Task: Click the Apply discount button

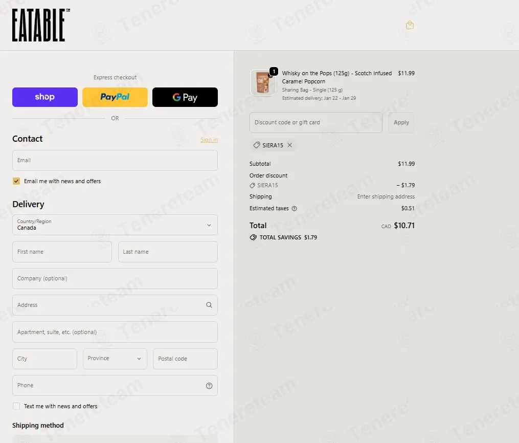Action: pos(401,122)
